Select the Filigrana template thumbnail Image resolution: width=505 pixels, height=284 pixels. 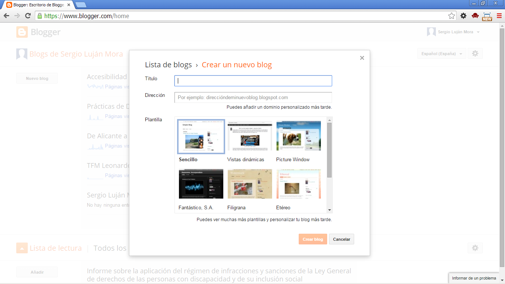tap(250, 184)
